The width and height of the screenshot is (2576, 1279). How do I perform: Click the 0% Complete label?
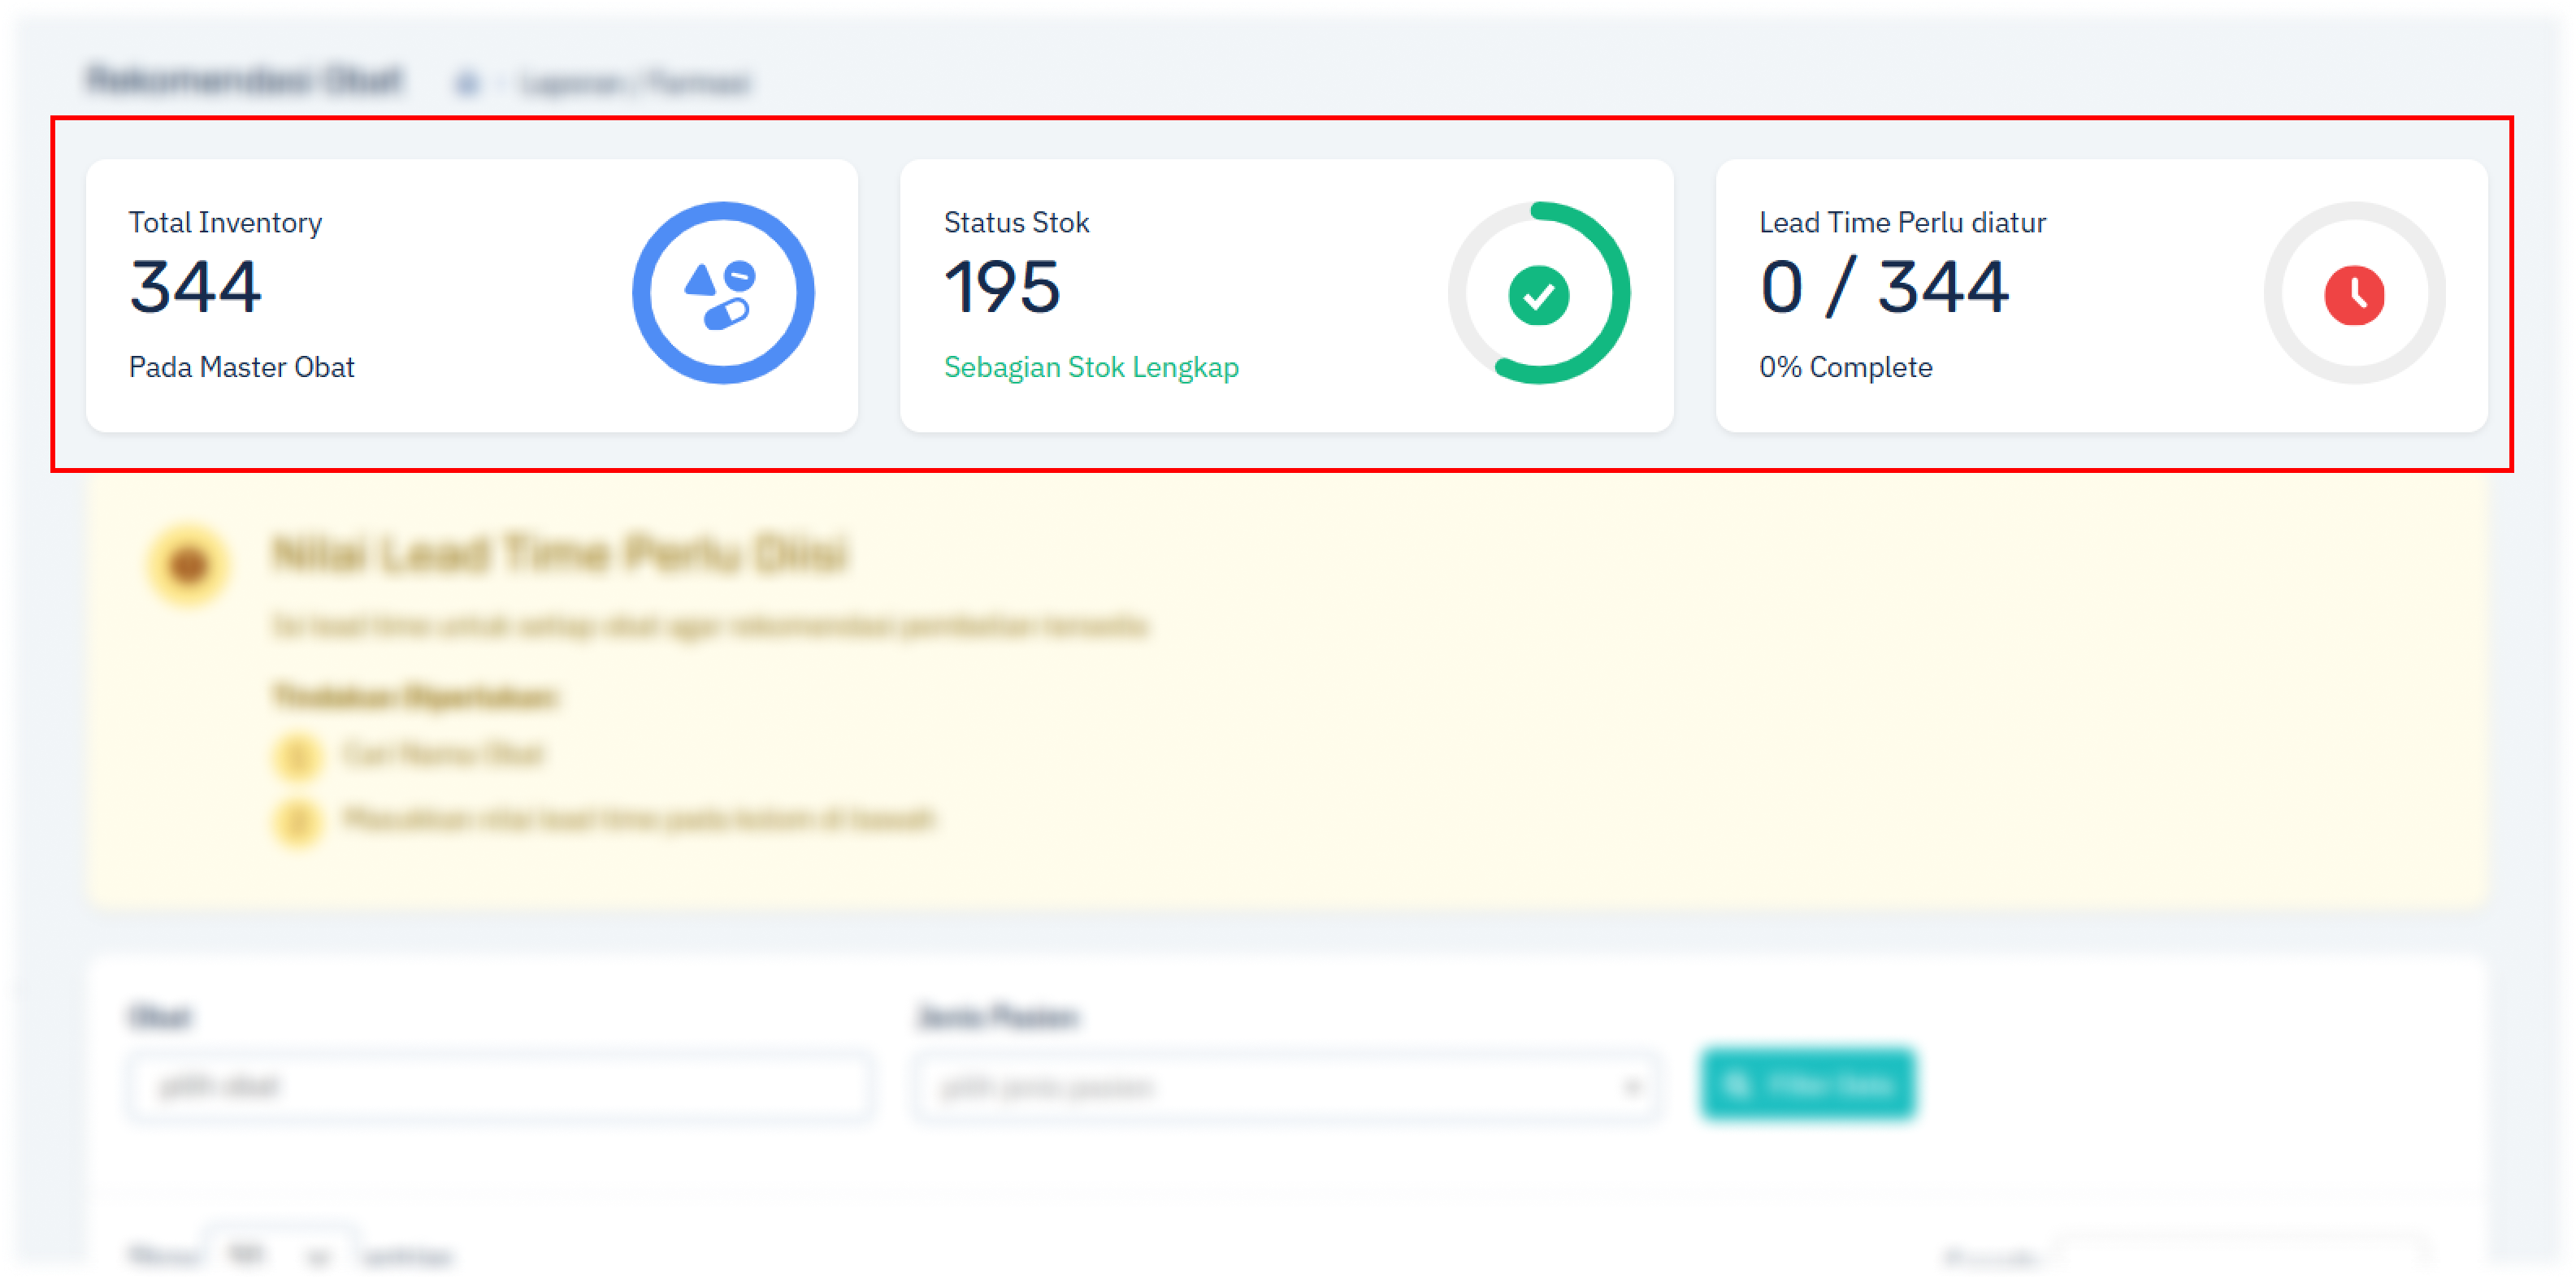pos(1845,368)
